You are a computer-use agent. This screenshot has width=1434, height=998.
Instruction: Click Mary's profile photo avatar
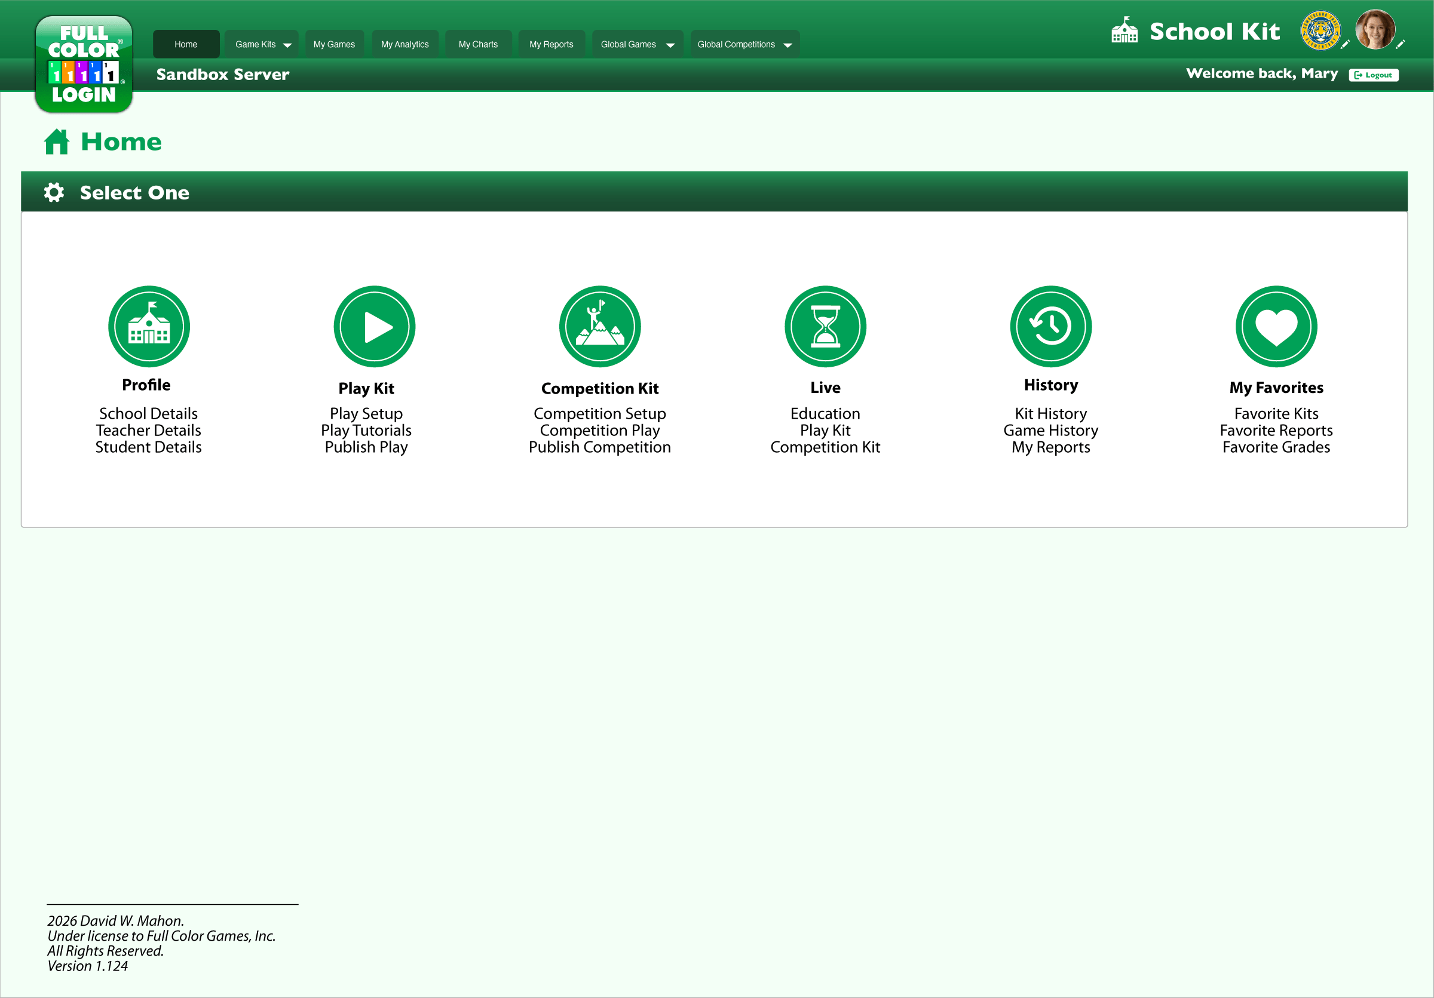[1375, 29]
